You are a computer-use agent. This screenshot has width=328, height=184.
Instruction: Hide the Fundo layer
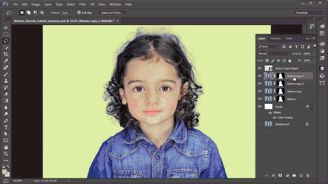[x=260, y=107]
